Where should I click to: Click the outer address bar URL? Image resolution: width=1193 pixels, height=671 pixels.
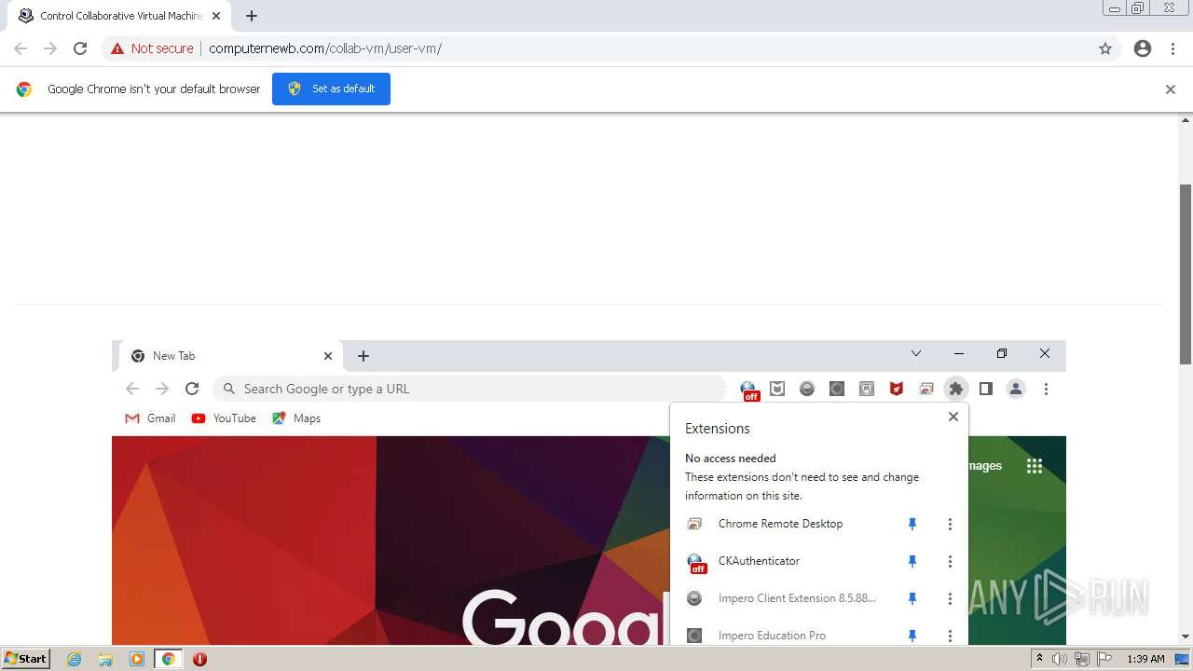point(325,48)
